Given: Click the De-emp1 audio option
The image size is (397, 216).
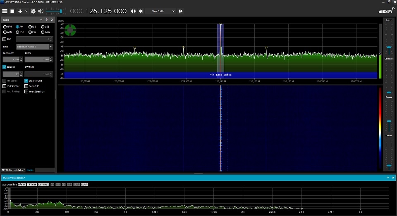Looking at the screenshot, I should click(x=43, y=184).
